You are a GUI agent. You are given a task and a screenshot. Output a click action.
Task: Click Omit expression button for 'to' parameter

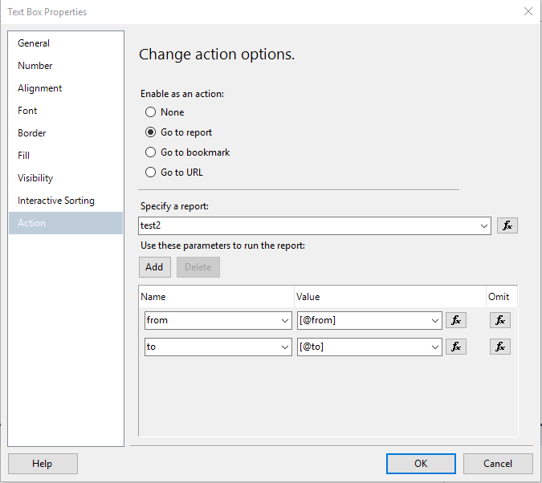click(x=499, y=347)
